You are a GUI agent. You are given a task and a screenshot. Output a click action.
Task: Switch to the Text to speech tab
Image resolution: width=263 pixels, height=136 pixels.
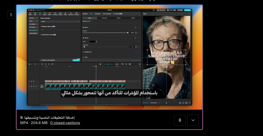pyautogui.click(x=107, y=14)
